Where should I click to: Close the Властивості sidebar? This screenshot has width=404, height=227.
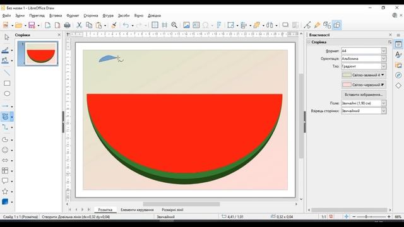point(390,35)
